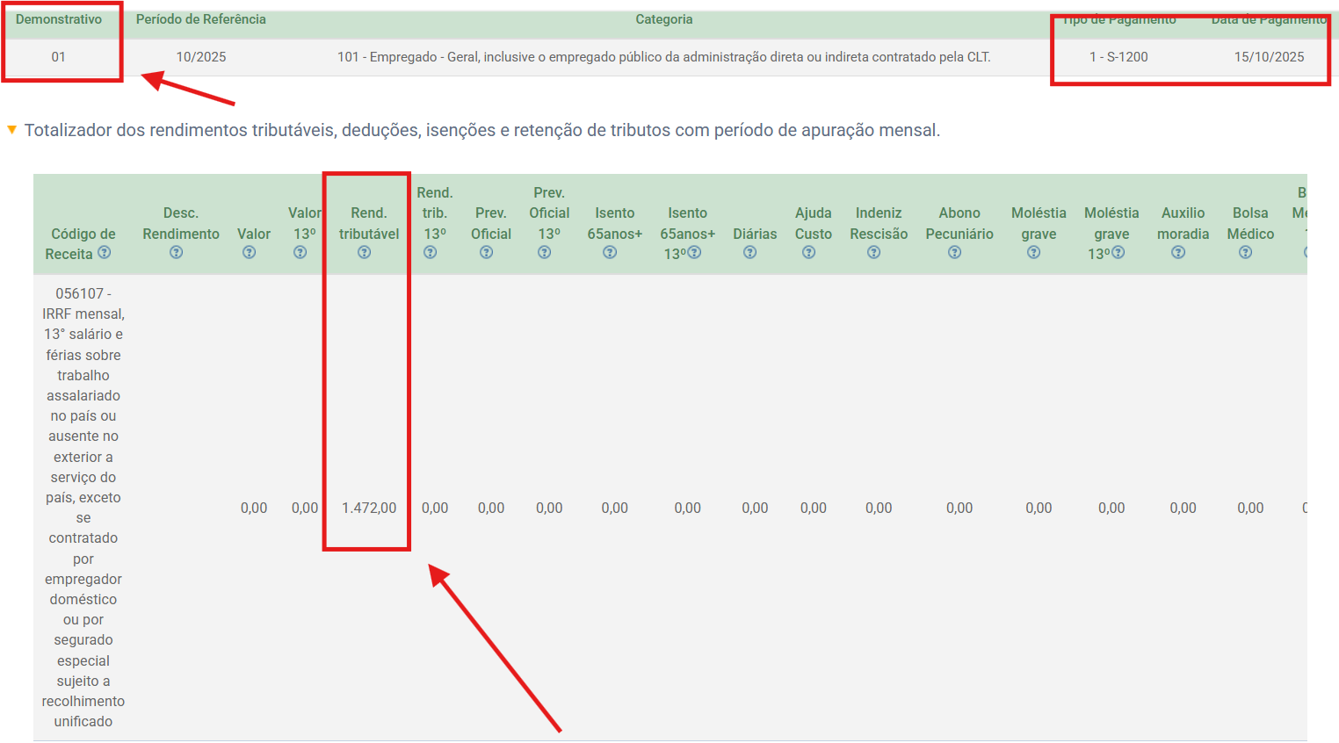
Task: Click the 0,00 under Ajuda Custo
Action: [814, 508]
